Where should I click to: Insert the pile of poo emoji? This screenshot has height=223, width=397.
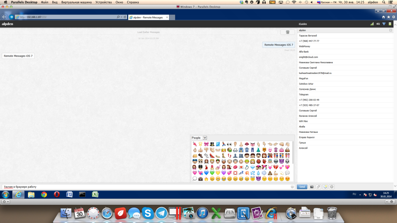click(x=270, y=173)
